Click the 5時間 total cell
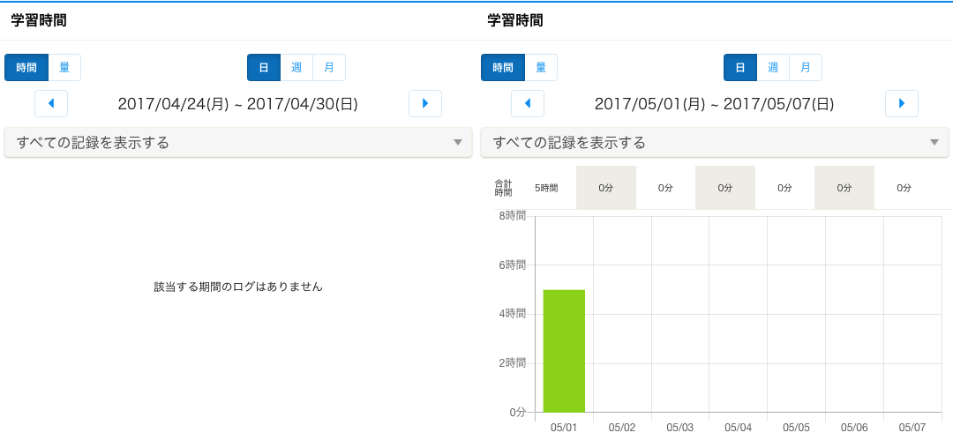953x440 pixels. [546, 188]
